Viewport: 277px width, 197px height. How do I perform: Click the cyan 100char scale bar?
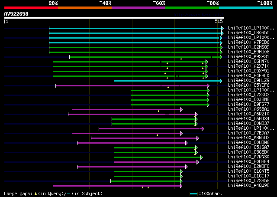(194, 194)
